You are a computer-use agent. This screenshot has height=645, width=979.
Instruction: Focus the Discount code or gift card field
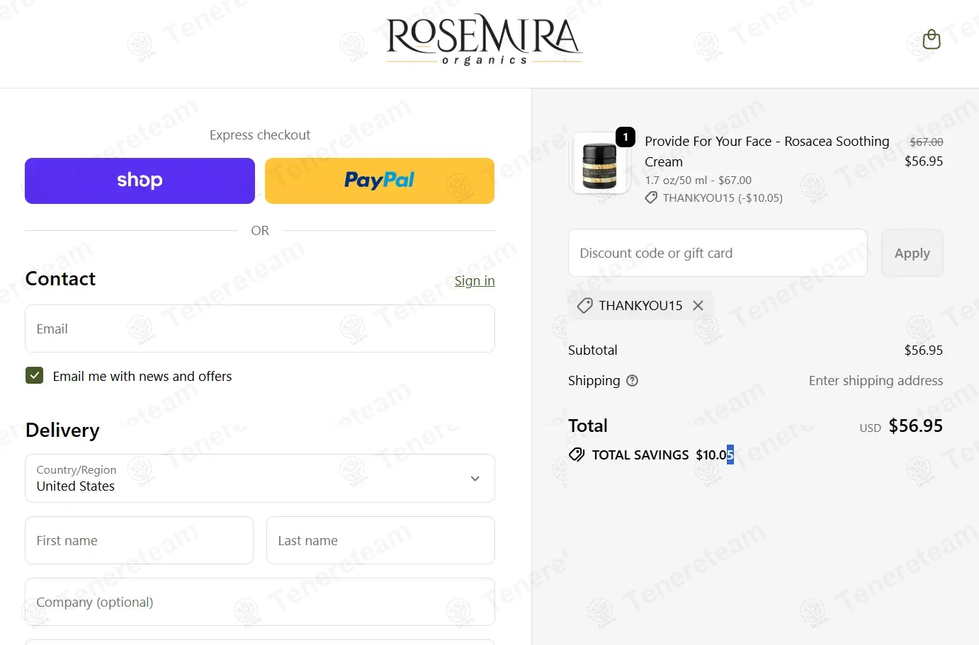tap(718, 253)
